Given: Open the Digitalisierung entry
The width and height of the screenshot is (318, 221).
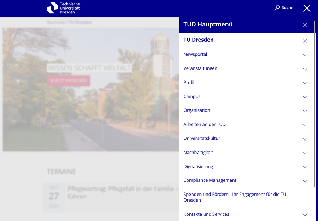Looking at the screenshot, I should coord(198,167).
